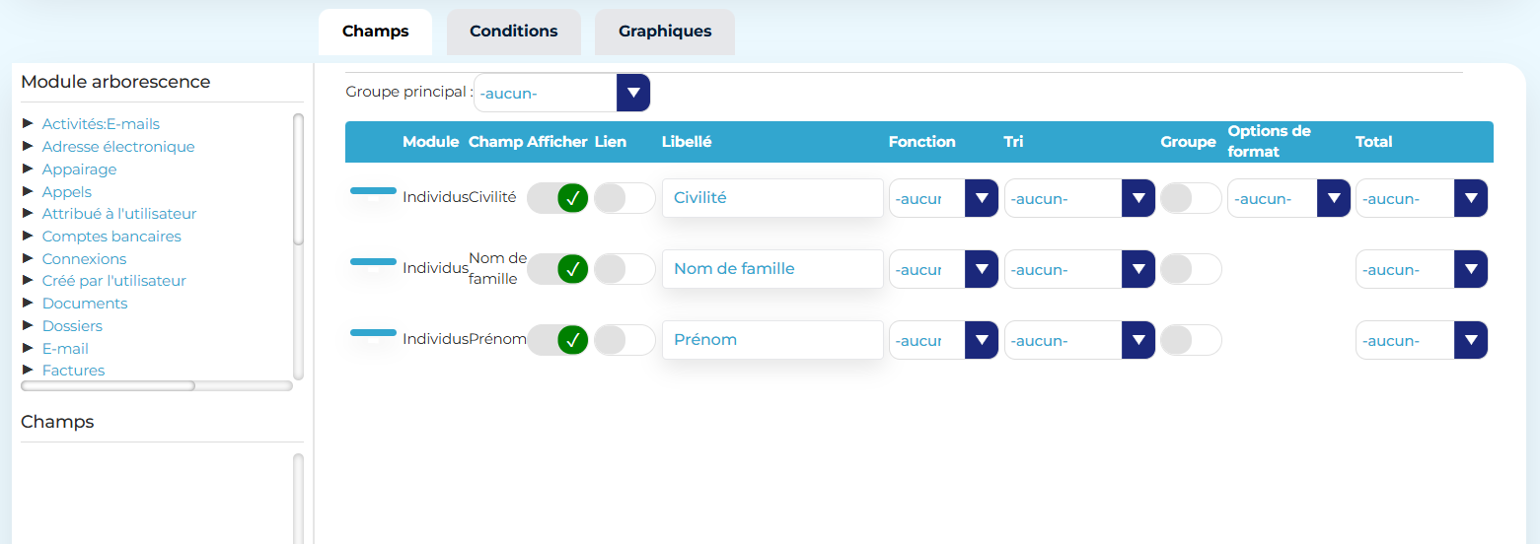Expand the Documents module arrow
Viewport: 1540px width, 544px height.
point(27,304)
